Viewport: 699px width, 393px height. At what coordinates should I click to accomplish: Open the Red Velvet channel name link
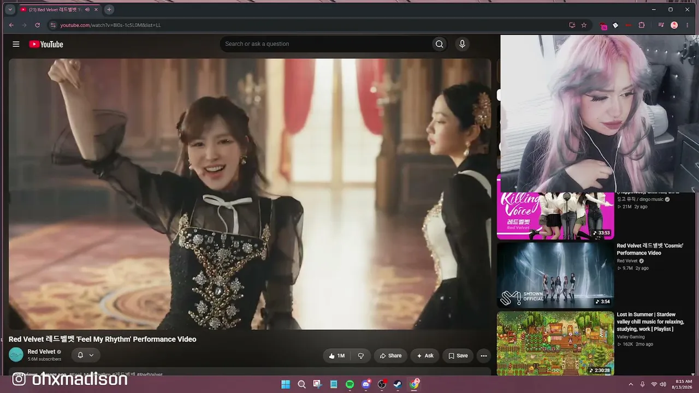42,352
